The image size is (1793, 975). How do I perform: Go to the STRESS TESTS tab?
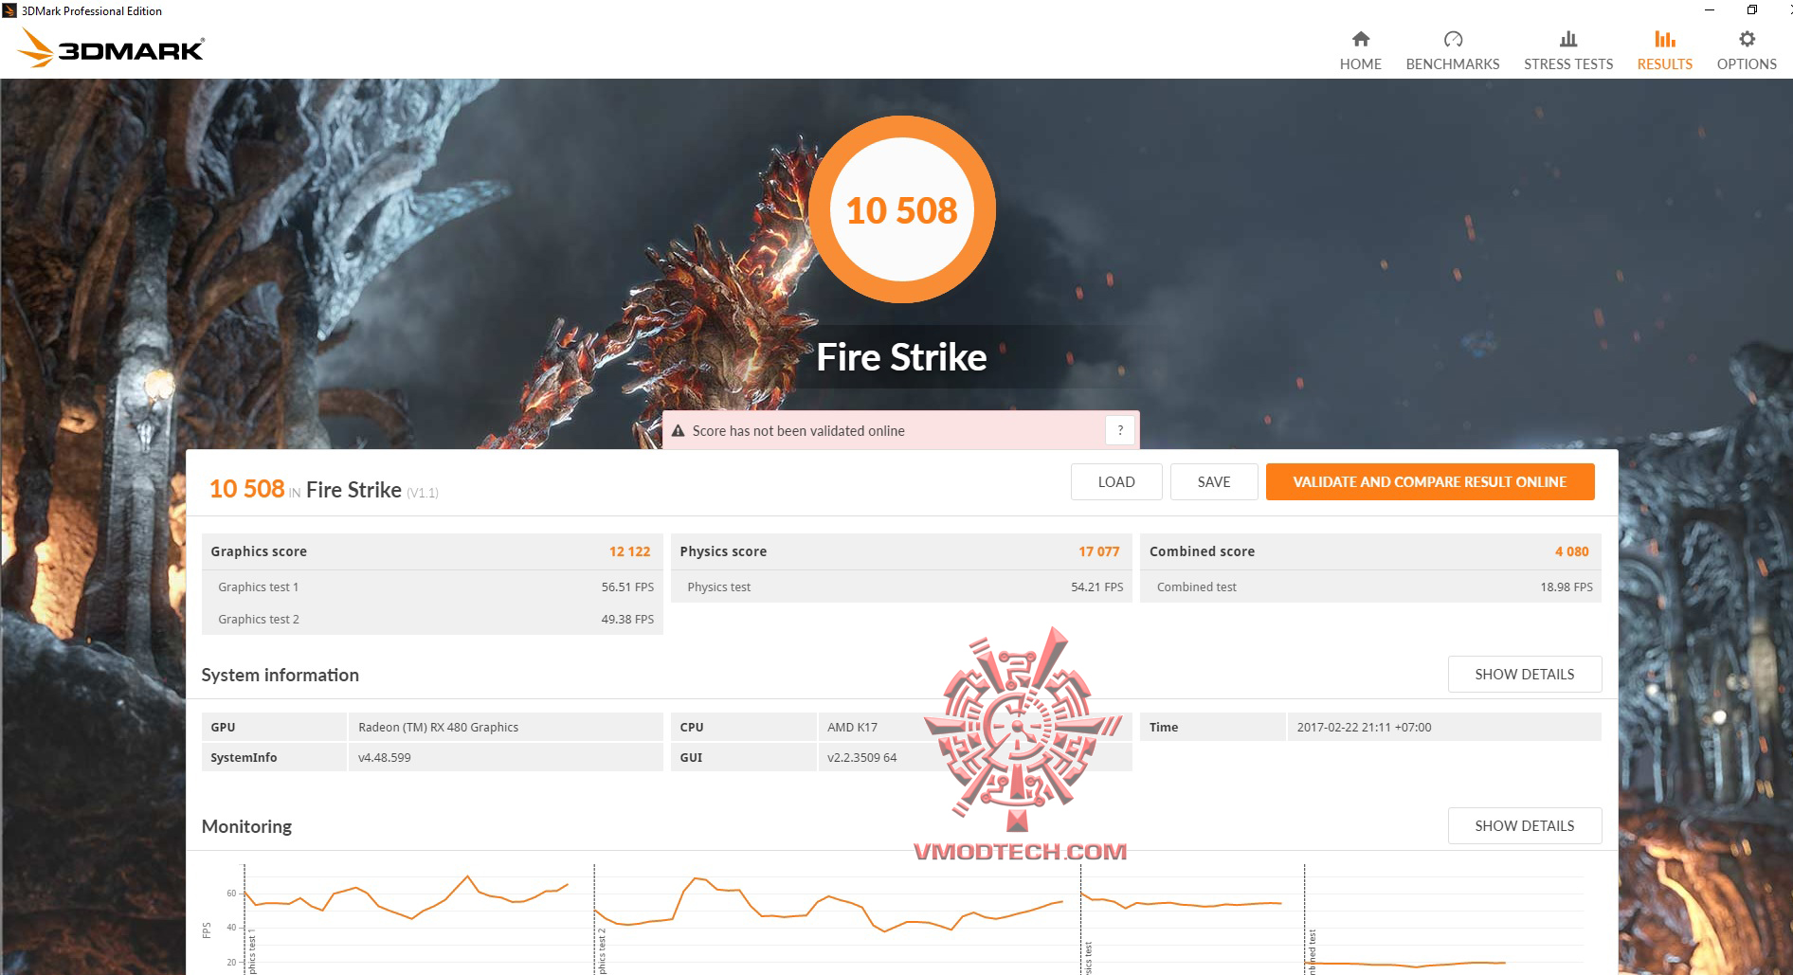pos(1568,50)
